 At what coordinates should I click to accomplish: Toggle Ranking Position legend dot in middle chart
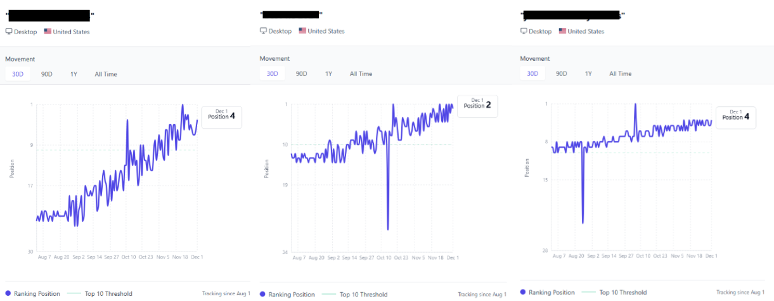click(x=262, y=295)
